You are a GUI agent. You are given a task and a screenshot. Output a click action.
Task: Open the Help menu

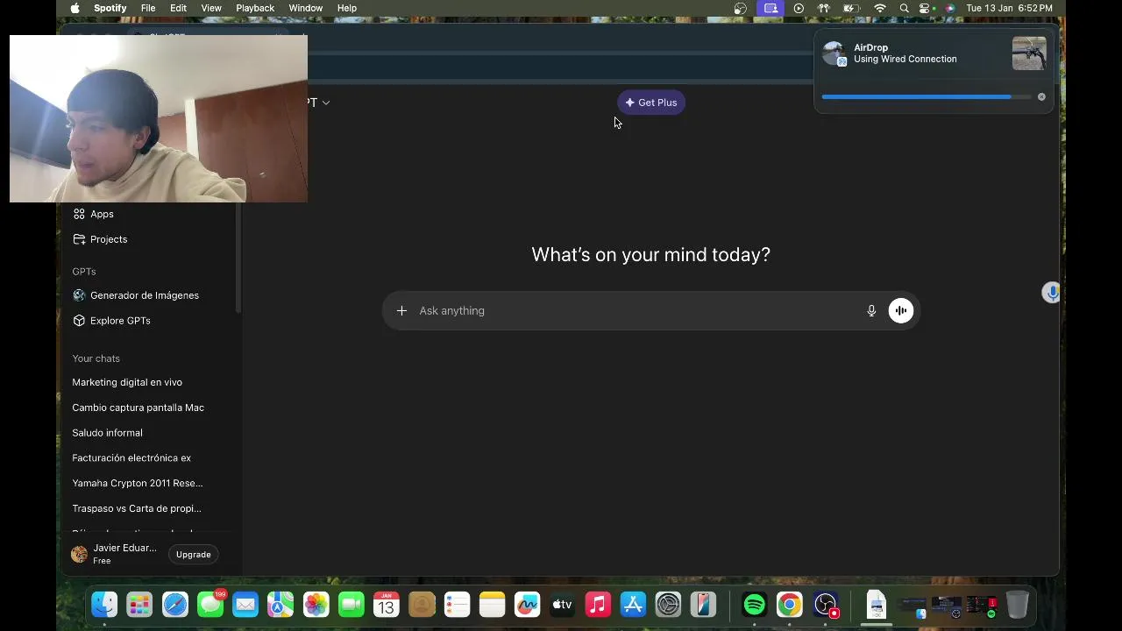347,8
